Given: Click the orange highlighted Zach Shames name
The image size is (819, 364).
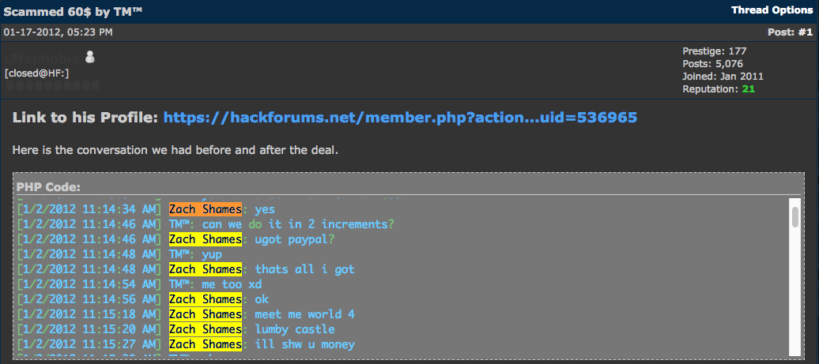Looking at the screenshot, I should click(205, 209).
